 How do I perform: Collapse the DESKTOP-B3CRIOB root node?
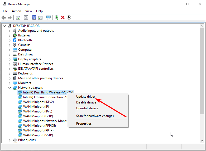pos(5,26)
